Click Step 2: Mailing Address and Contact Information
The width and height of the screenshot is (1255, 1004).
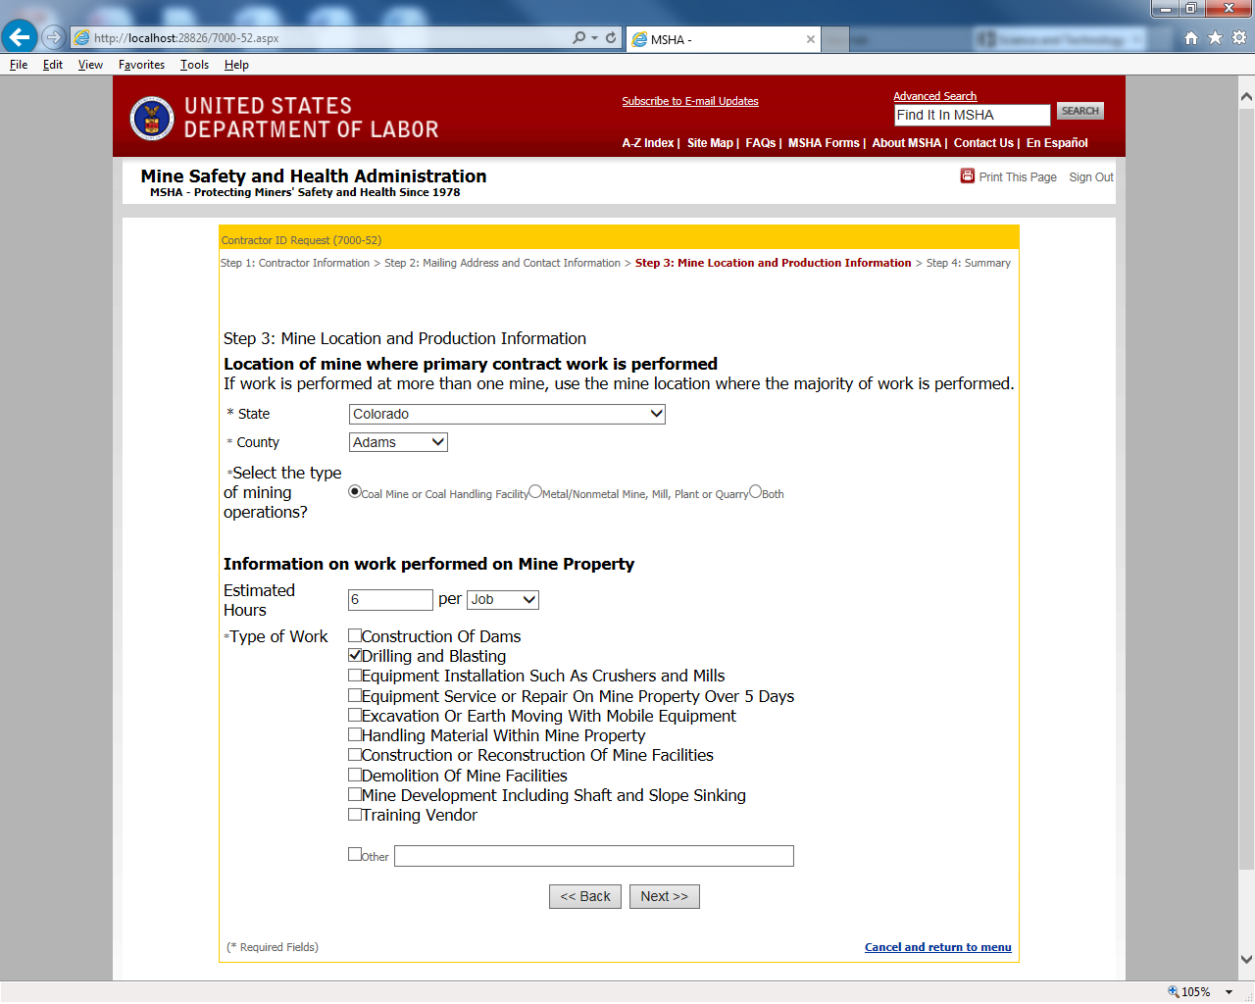click(502, 263)
